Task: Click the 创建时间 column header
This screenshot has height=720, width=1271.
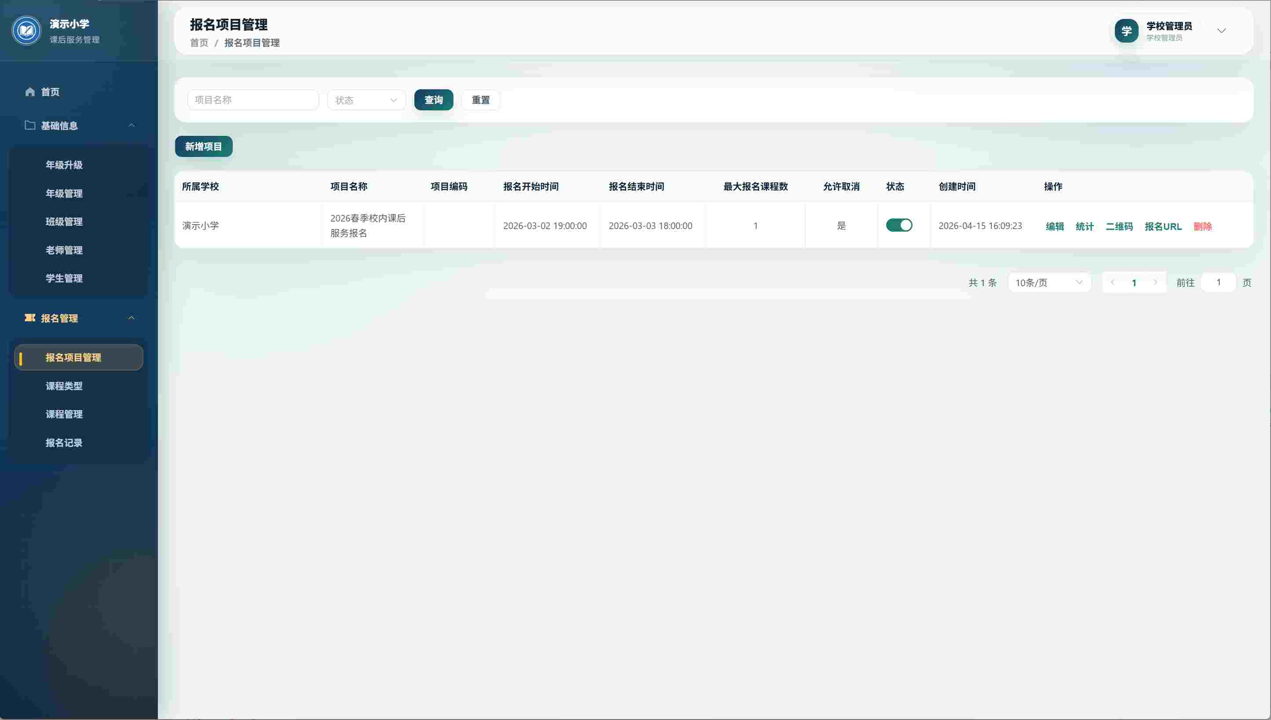Action: pyautogui.click(x=957, y=186)
